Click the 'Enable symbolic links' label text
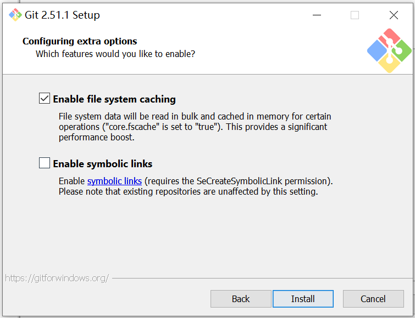The height and width of the screenshot is (318, 415). coord(103,164)
